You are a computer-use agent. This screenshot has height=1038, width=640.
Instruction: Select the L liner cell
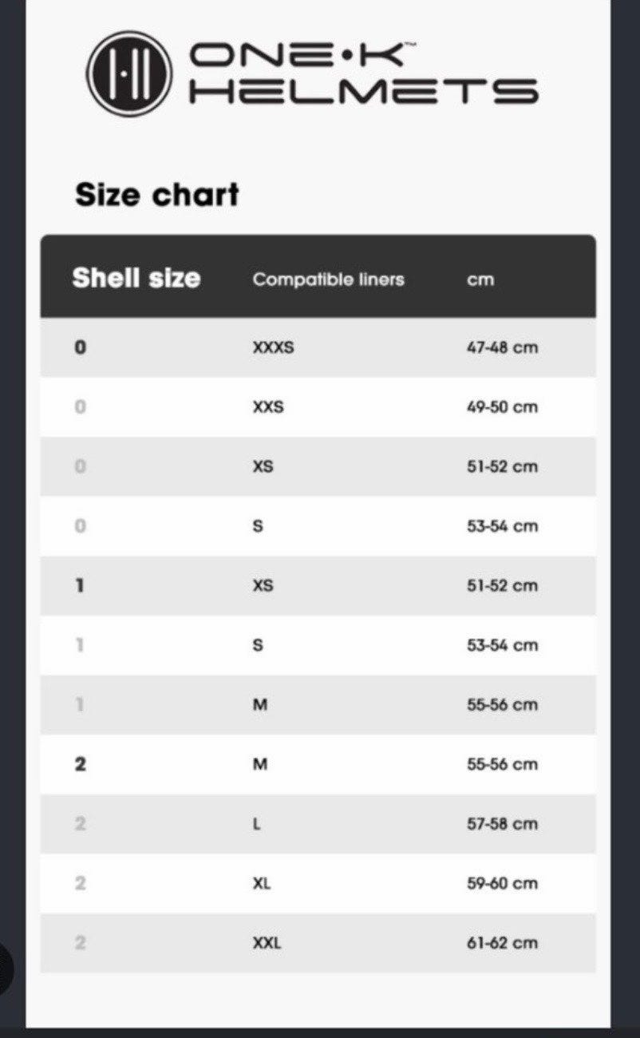(256, 824)
